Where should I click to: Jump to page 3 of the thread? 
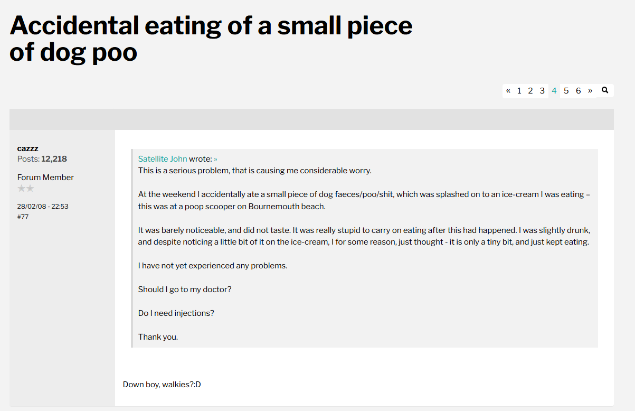(x=542, y=91)
